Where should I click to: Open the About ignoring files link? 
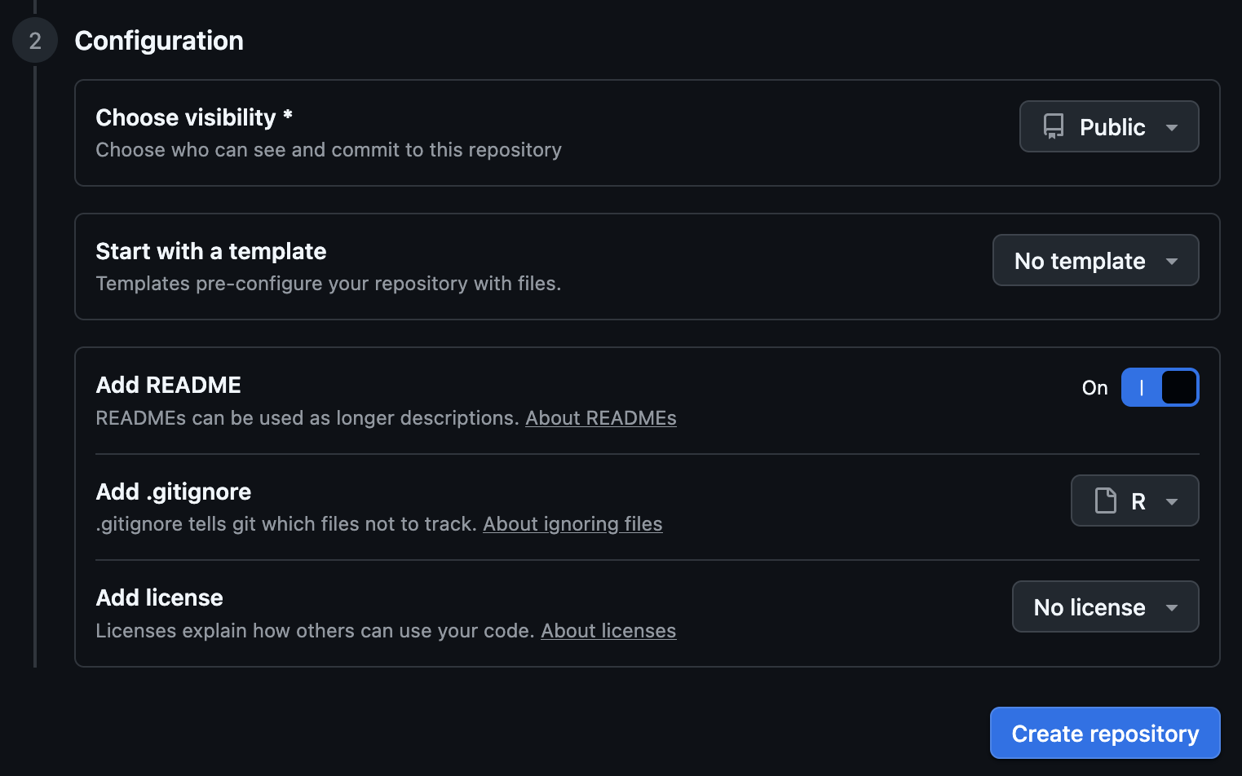pos(572,523)
